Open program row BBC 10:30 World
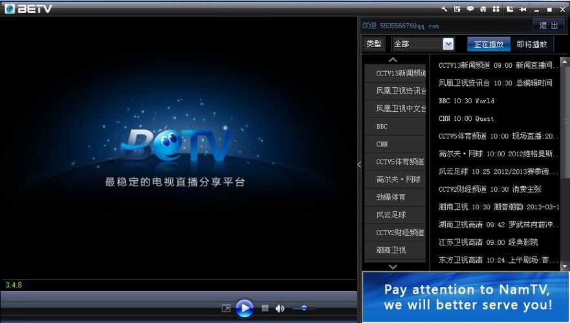The image size is (570, 323). [466, 101]
